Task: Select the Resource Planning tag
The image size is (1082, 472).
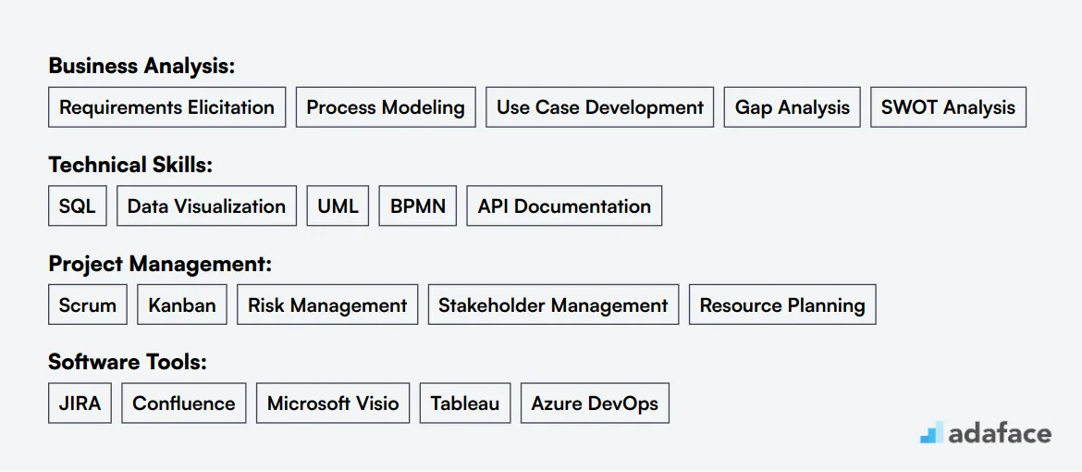Action: 782,304
